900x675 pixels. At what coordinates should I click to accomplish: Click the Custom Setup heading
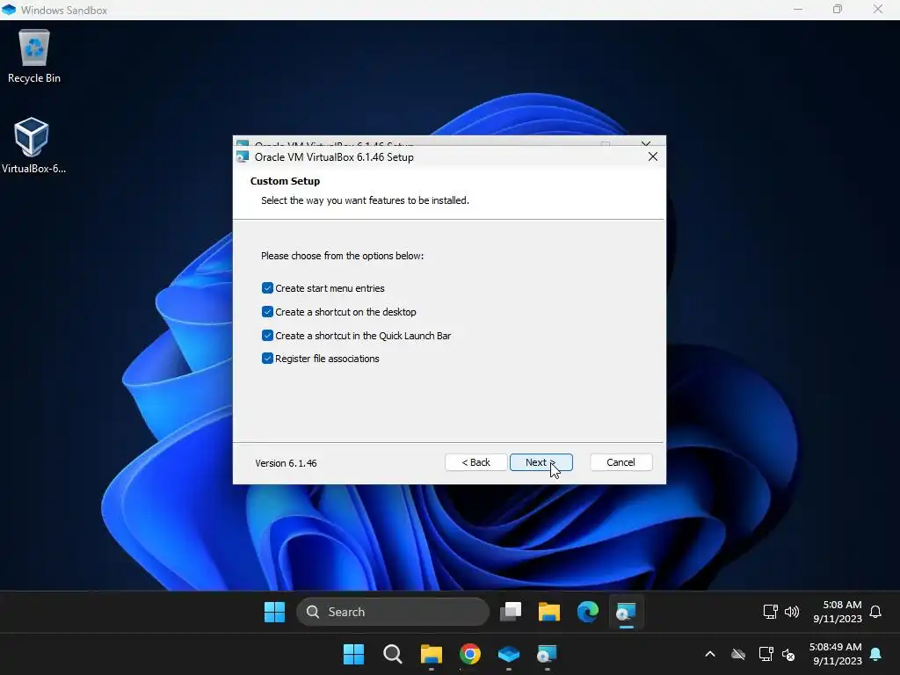[285, 181]
